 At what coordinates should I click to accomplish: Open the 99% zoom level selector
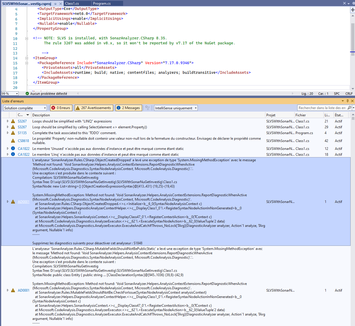point(17,94)
